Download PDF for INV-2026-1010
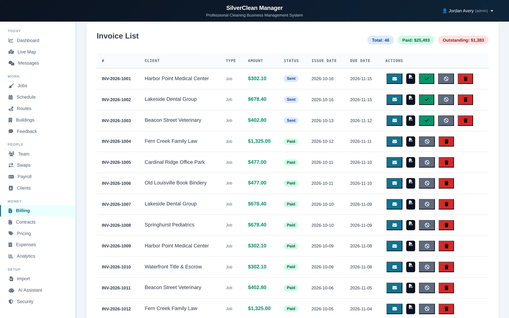 411,267
